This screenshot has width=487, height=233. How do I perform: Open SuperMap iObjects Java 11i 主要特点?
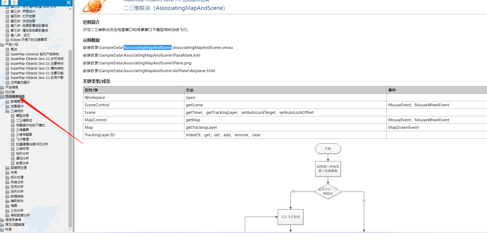tap(37, 64)
